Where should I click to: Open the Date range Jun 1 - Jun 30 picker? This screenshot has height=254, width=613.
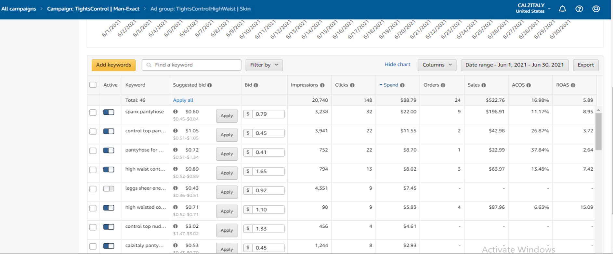pos(515,65)
